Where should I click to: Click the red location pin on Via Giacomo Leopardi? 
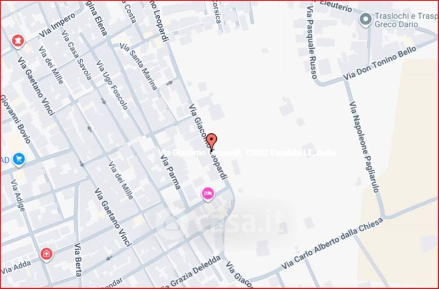click(211, 142)
